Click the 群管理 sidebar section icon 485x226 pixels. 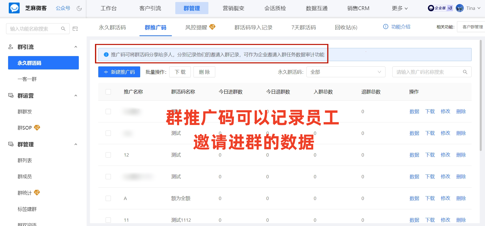tap(11, 144)
